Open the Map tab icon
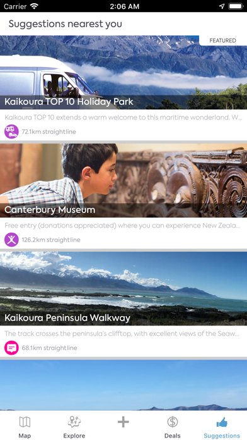 coord(25,422)
